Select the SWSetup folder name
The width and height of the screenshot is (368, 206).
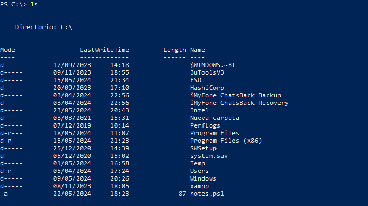pos(203,148)
